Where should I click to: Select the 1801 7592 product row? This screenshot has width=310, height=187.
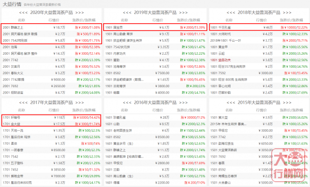(259, 73)
